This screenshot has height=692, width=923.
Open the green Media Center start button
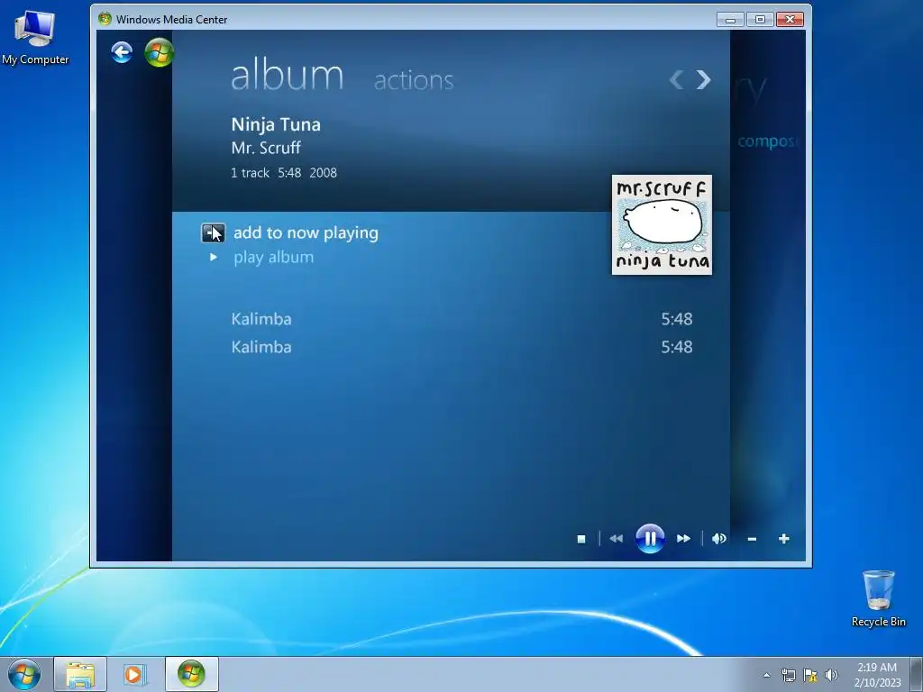click(x=159, y=52)
